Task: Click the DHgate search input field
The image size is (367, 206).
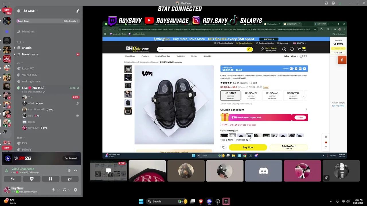Action: click(x=202, y=49)
